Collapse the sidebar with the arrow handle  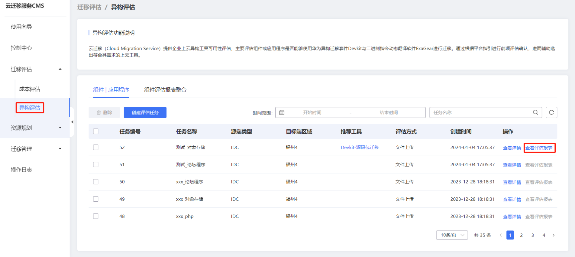72,122
